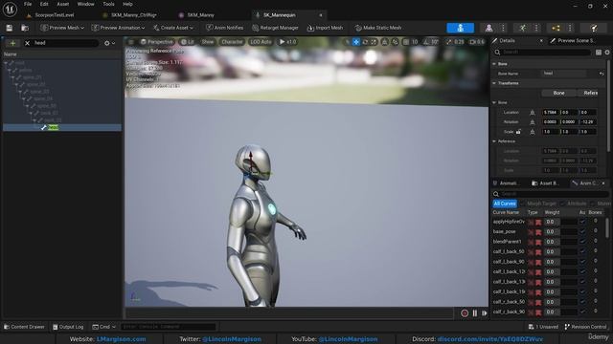Select the viewport select mode icon
Viewport: 613px width, 344px height.
pyautogui.click(x=347, y=42)
